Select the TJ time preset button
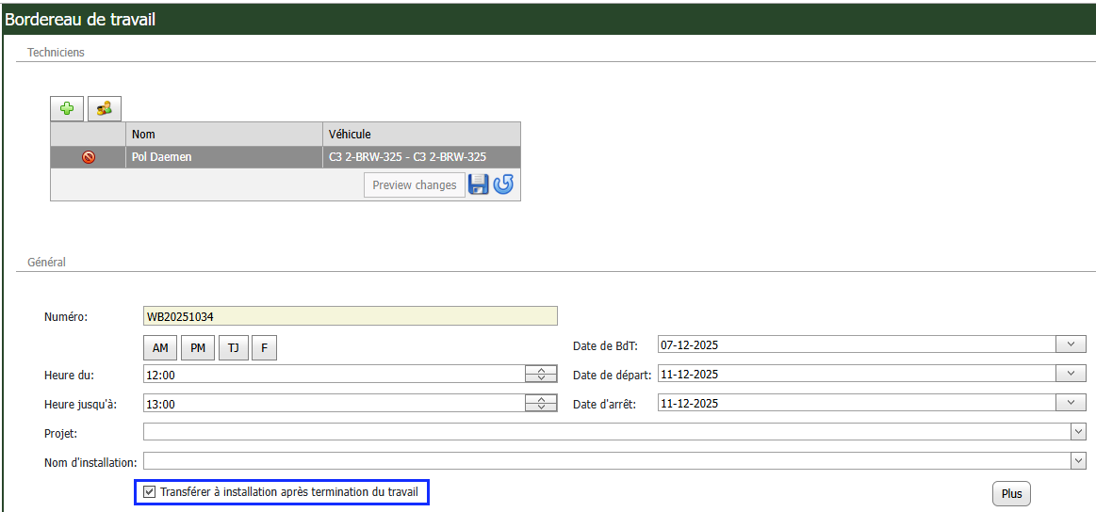1096x512 pixels. [x=234, y=347]
